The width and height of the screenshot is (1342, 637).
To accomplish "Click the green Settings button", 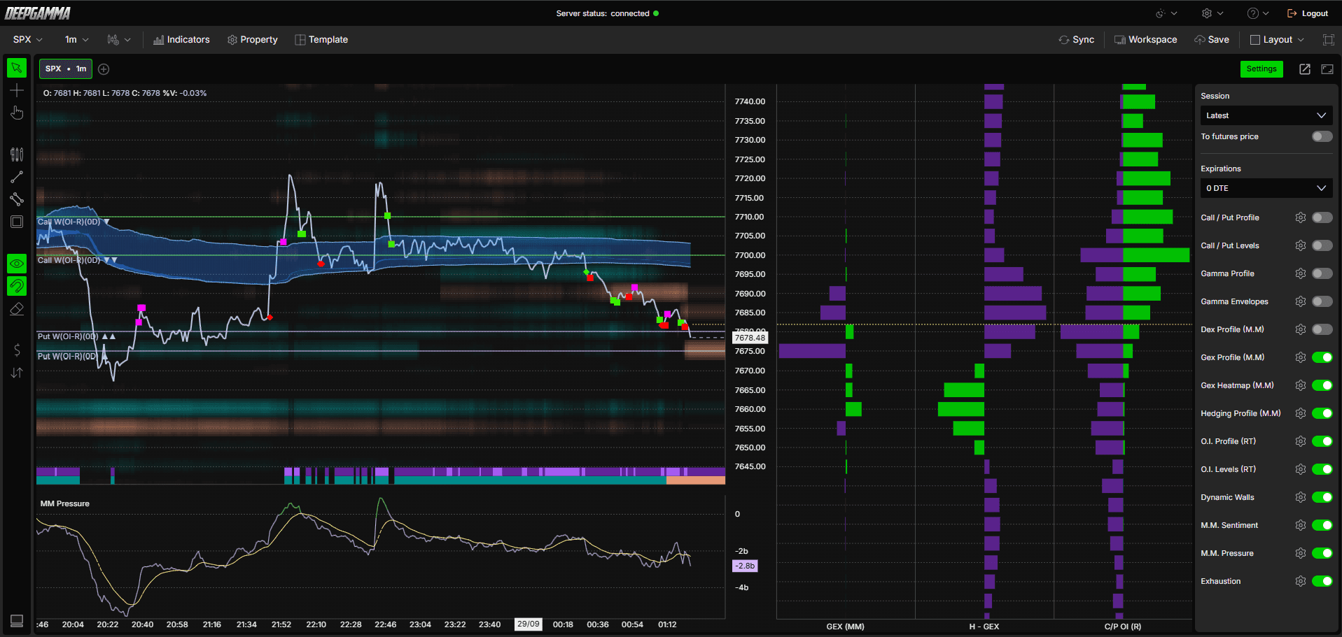I will (1261, 69).
